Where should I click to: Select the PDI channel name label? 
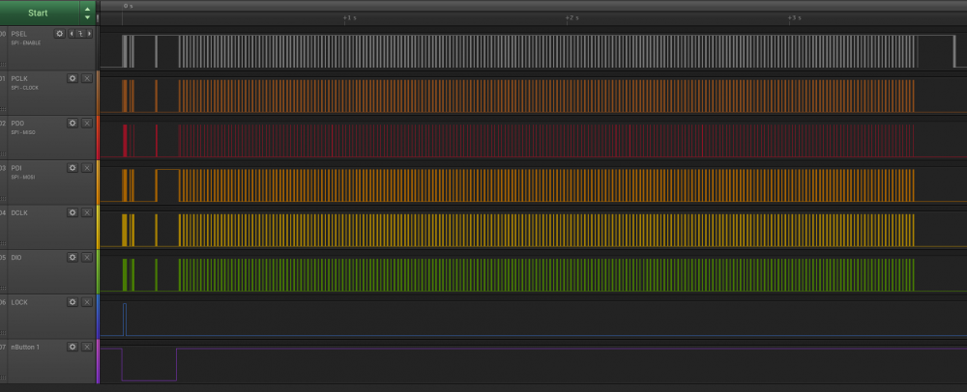point(17,168)
